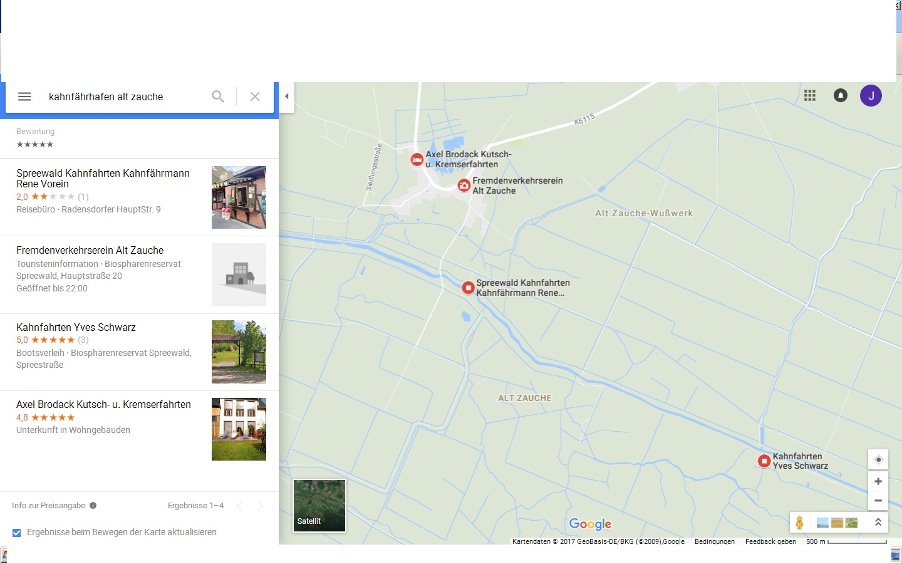Click the Kartendaten copyright text
Image resolution: width=902 pixels, height=564 pixels.
pos(598,541)
